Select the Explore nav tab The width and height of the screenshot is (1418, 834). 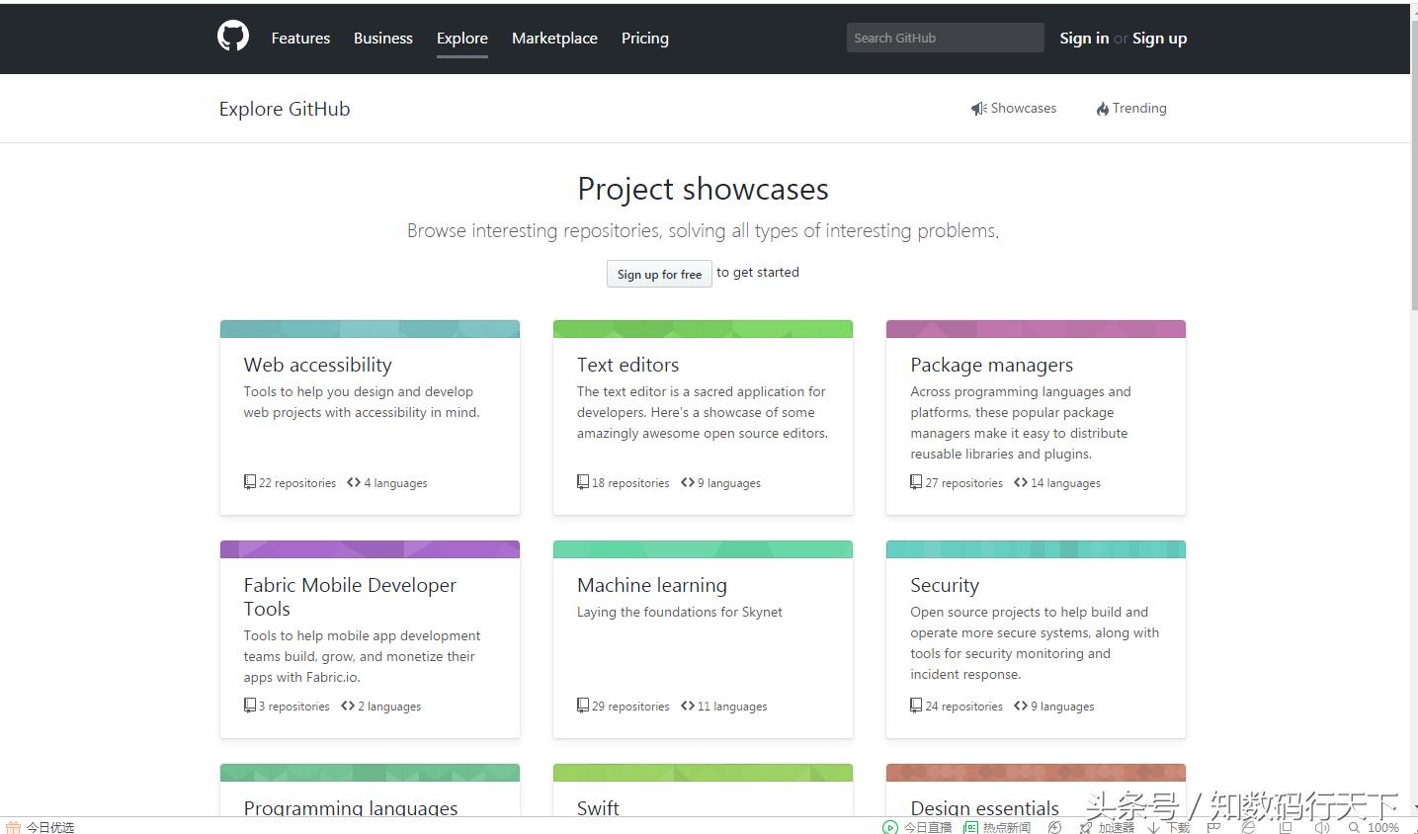coord(462,39)
